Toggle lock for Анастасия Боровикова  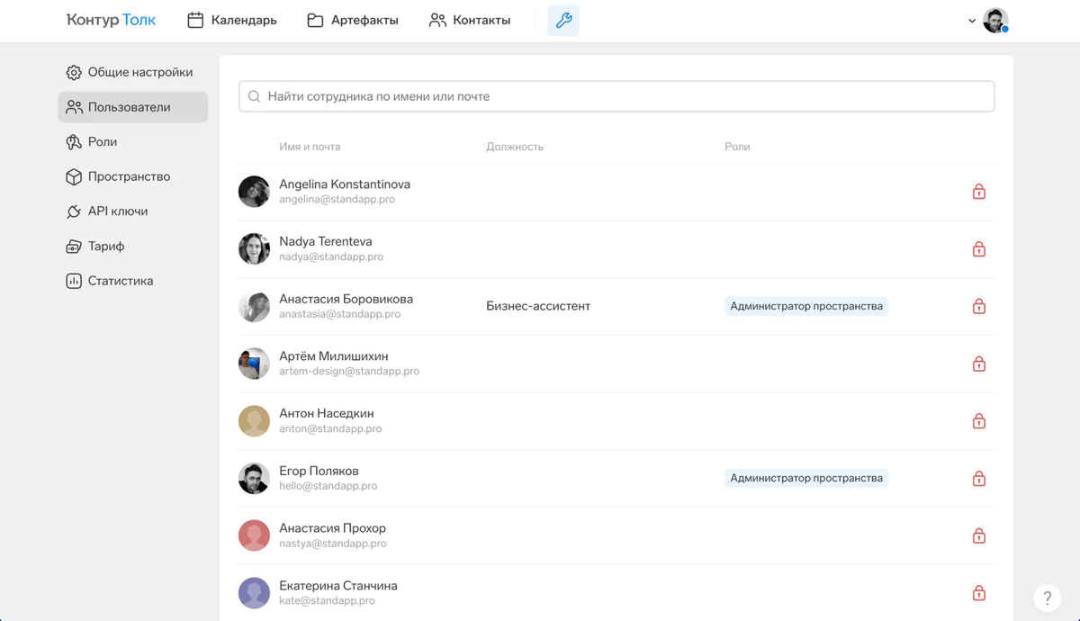click(979, 306)
